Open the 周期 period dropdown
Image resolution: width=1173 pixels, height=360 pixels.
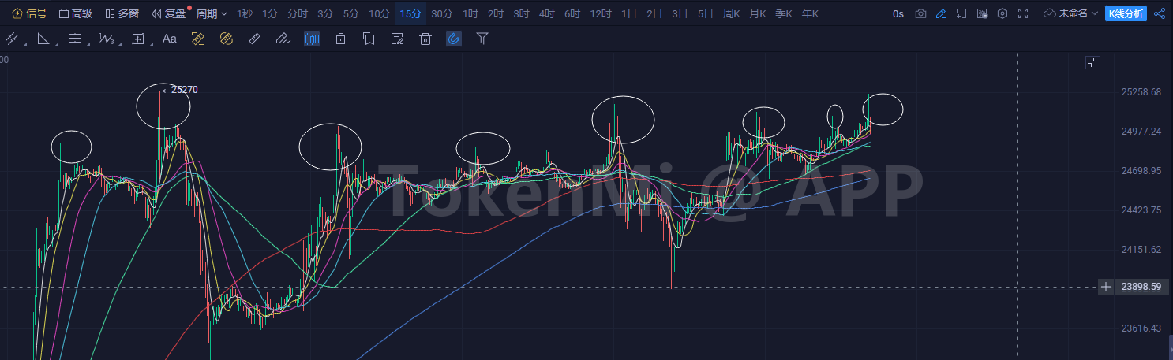[x=212, y=13]
